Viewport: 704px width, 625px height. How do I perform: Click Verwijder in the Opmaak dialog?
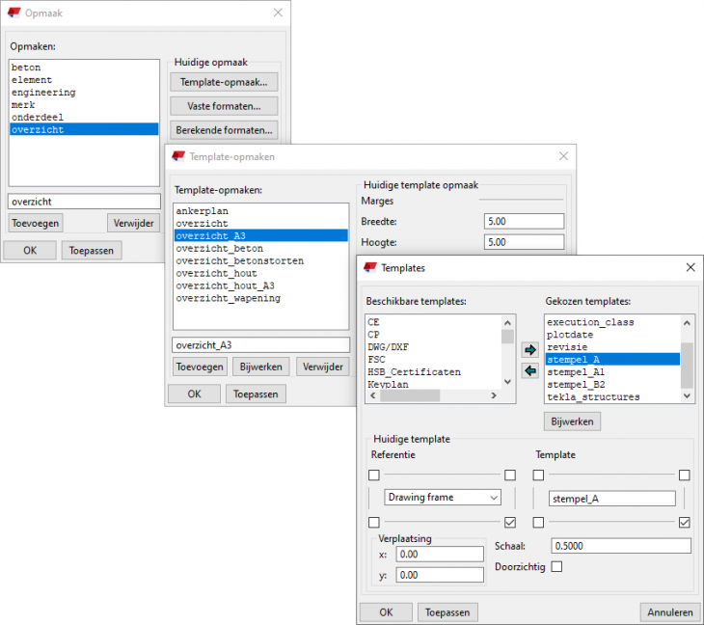click(x=133, y=223)
